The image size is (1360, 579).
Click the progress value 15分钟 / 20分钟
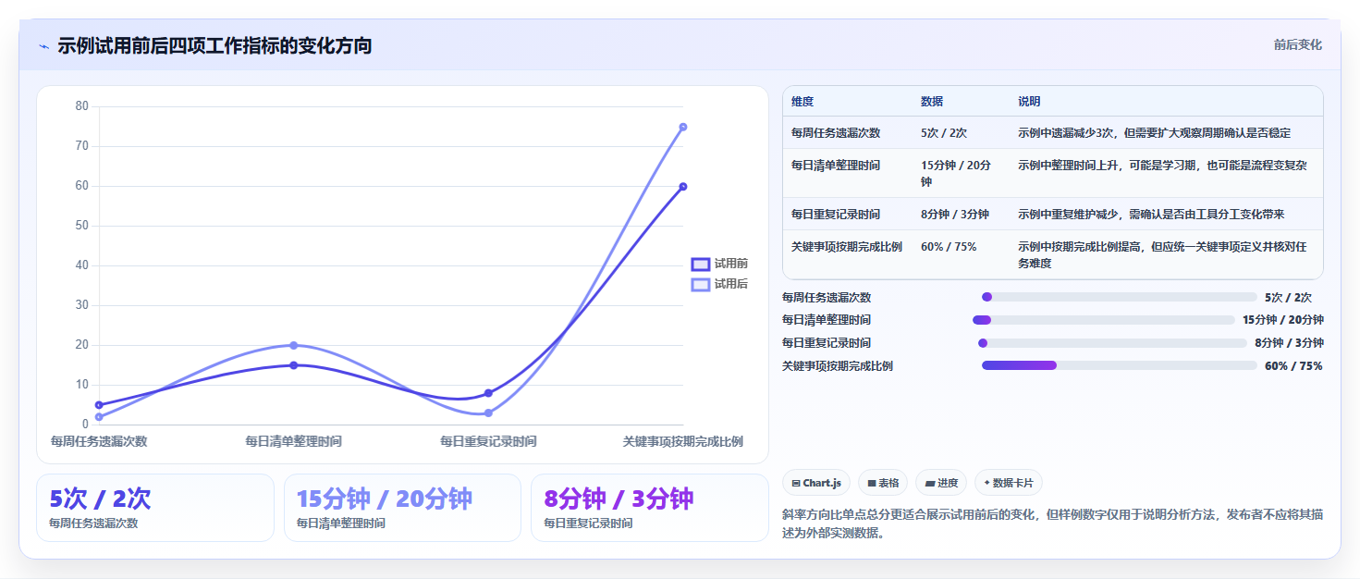(1283, 320)
